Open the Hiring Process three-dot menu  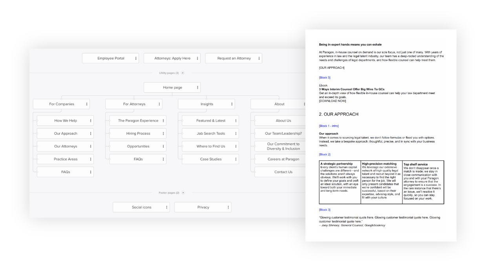(163, 134)
